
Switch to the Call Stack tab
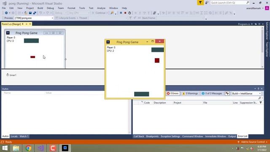point(139,136)
